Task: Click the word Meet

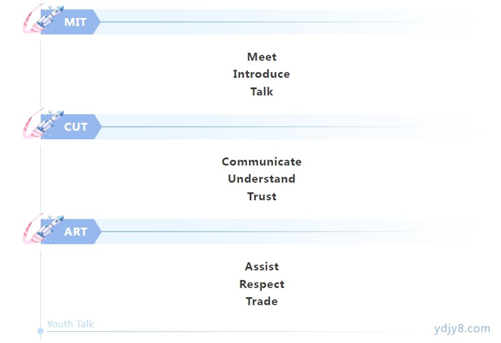Action: click(x=262, y=57)
